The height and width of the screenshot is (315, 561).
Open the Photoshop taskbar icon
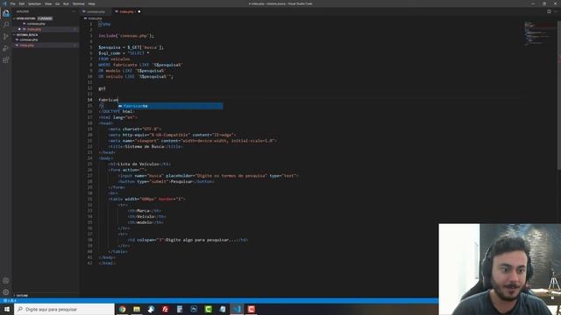194,309
